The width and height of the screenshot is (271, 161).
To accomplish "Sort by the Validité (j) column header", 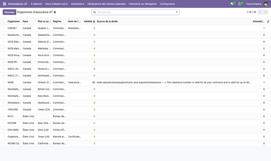I will [89, 21].
